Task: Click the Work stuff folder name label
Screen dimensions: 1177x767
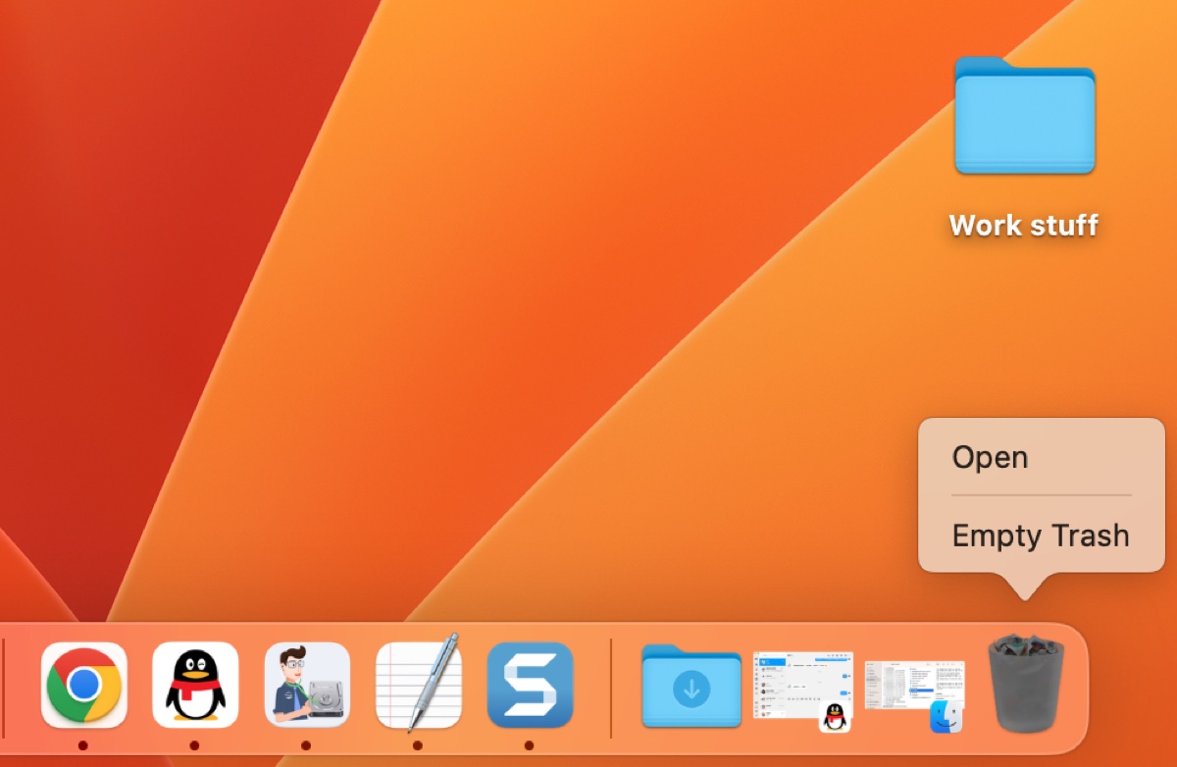Action: [x=1024, y=226]
